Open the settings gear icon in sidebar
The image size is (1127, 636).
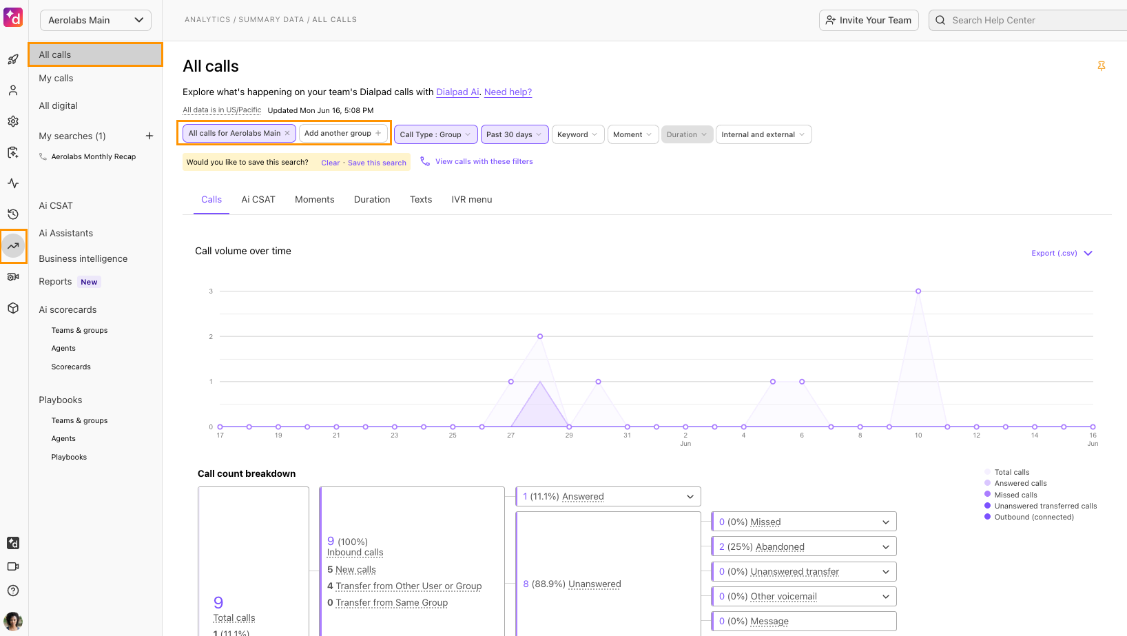[x=13, y=121]
